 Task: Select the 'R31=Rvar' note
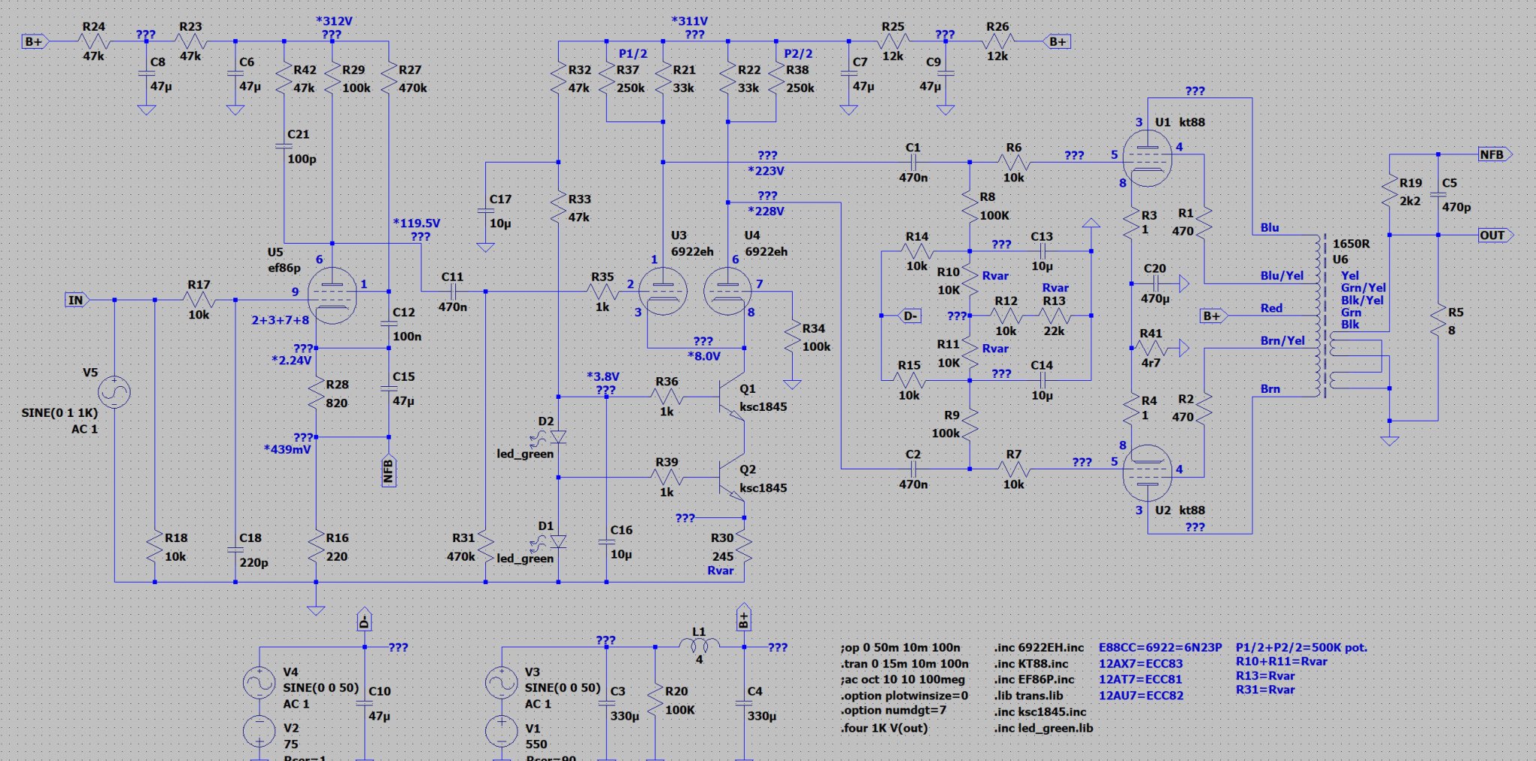pyautogui.click(x=1265, y=689)
